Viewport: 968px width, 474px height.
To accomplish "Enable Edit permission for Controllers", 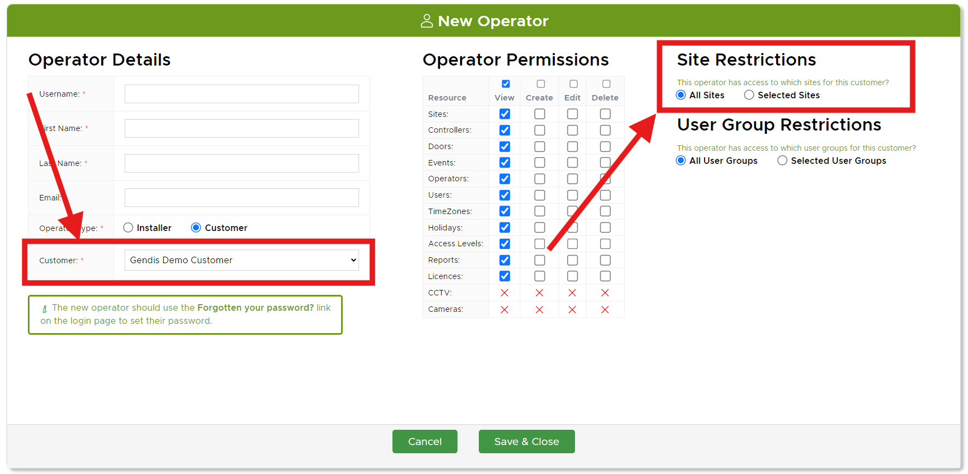I will click(572, 131).
